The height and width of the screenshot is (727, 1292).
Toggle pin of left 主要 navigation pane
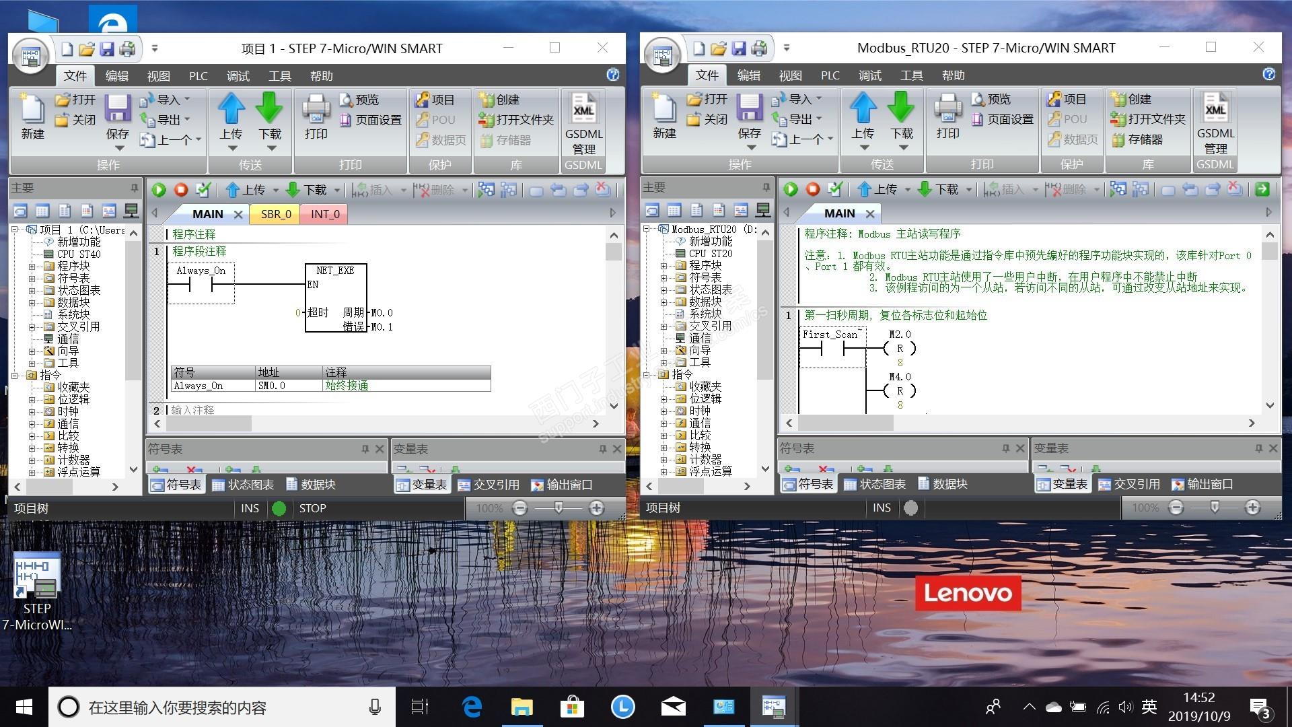pos(134,188)
